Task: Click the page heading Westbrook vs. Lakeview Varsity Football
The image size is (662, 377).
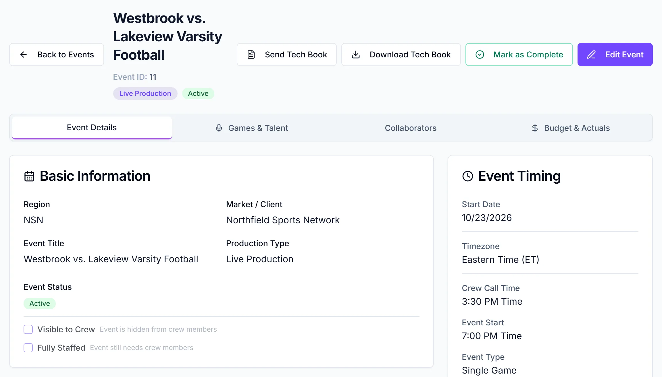Action: point(168,36)
